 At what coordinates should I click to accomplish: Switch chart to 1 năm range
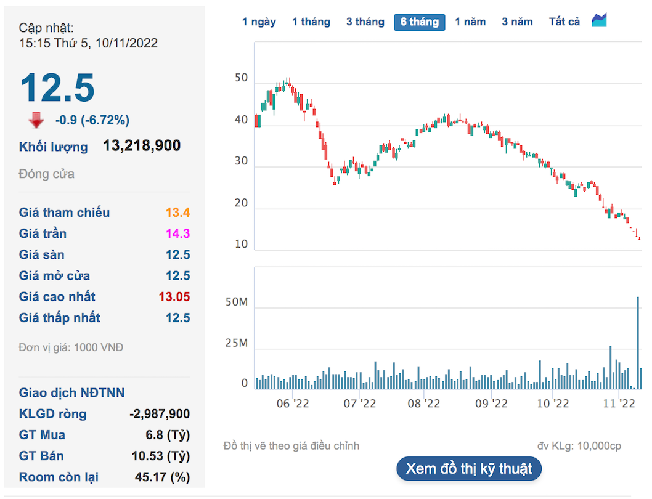(x=470, y=22)
